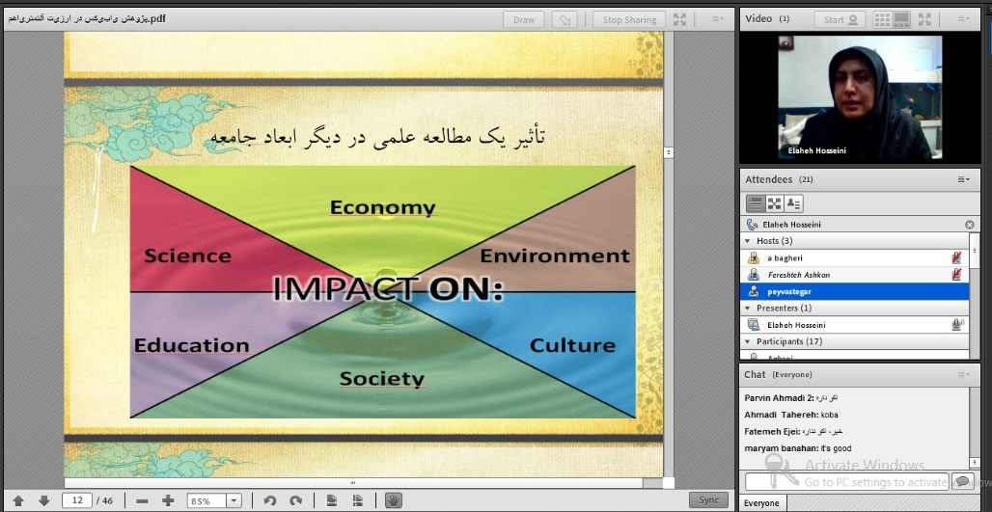This screenshot has height=512, width=992.
Task: Click chat message from Ahmadi Tahereh
Action: [x=791, y=415]
